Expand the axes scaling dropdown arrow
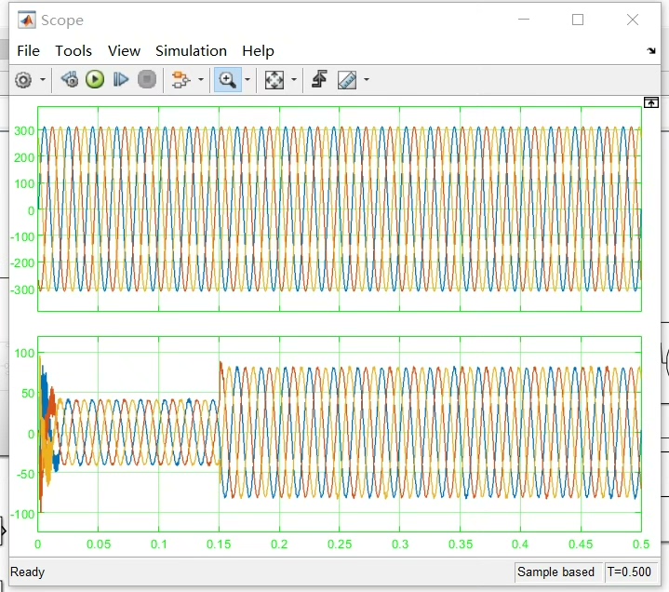Image resolution: width=669 pixels, height=592 pixels. [x=293, y=80]
